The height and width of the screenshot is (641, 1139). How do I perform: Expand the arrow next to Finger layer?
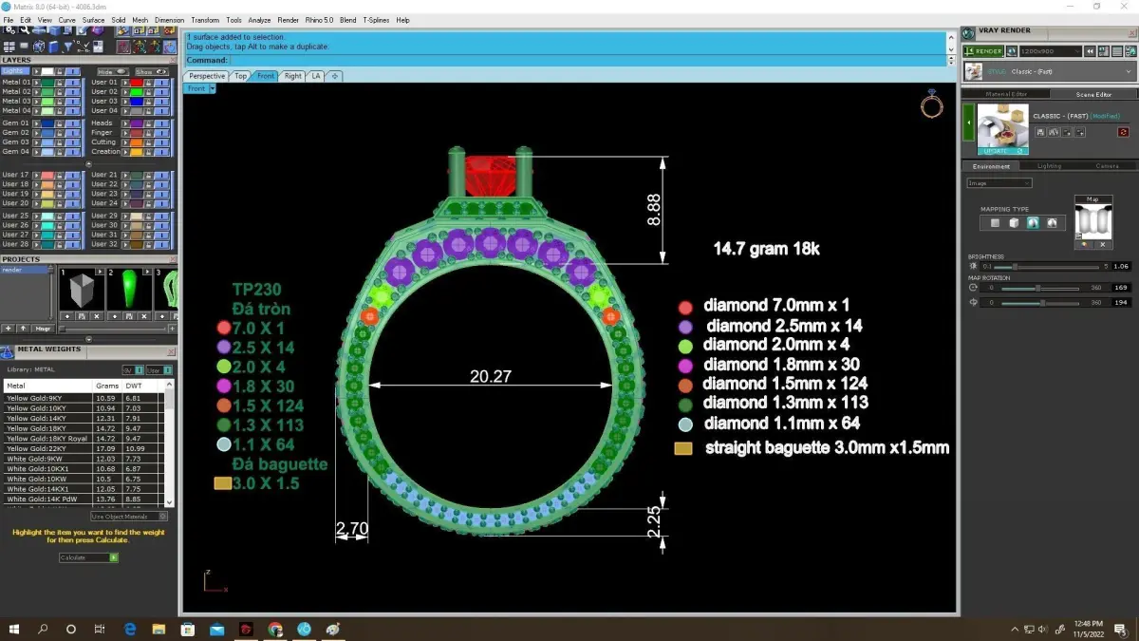click(124, 133)
